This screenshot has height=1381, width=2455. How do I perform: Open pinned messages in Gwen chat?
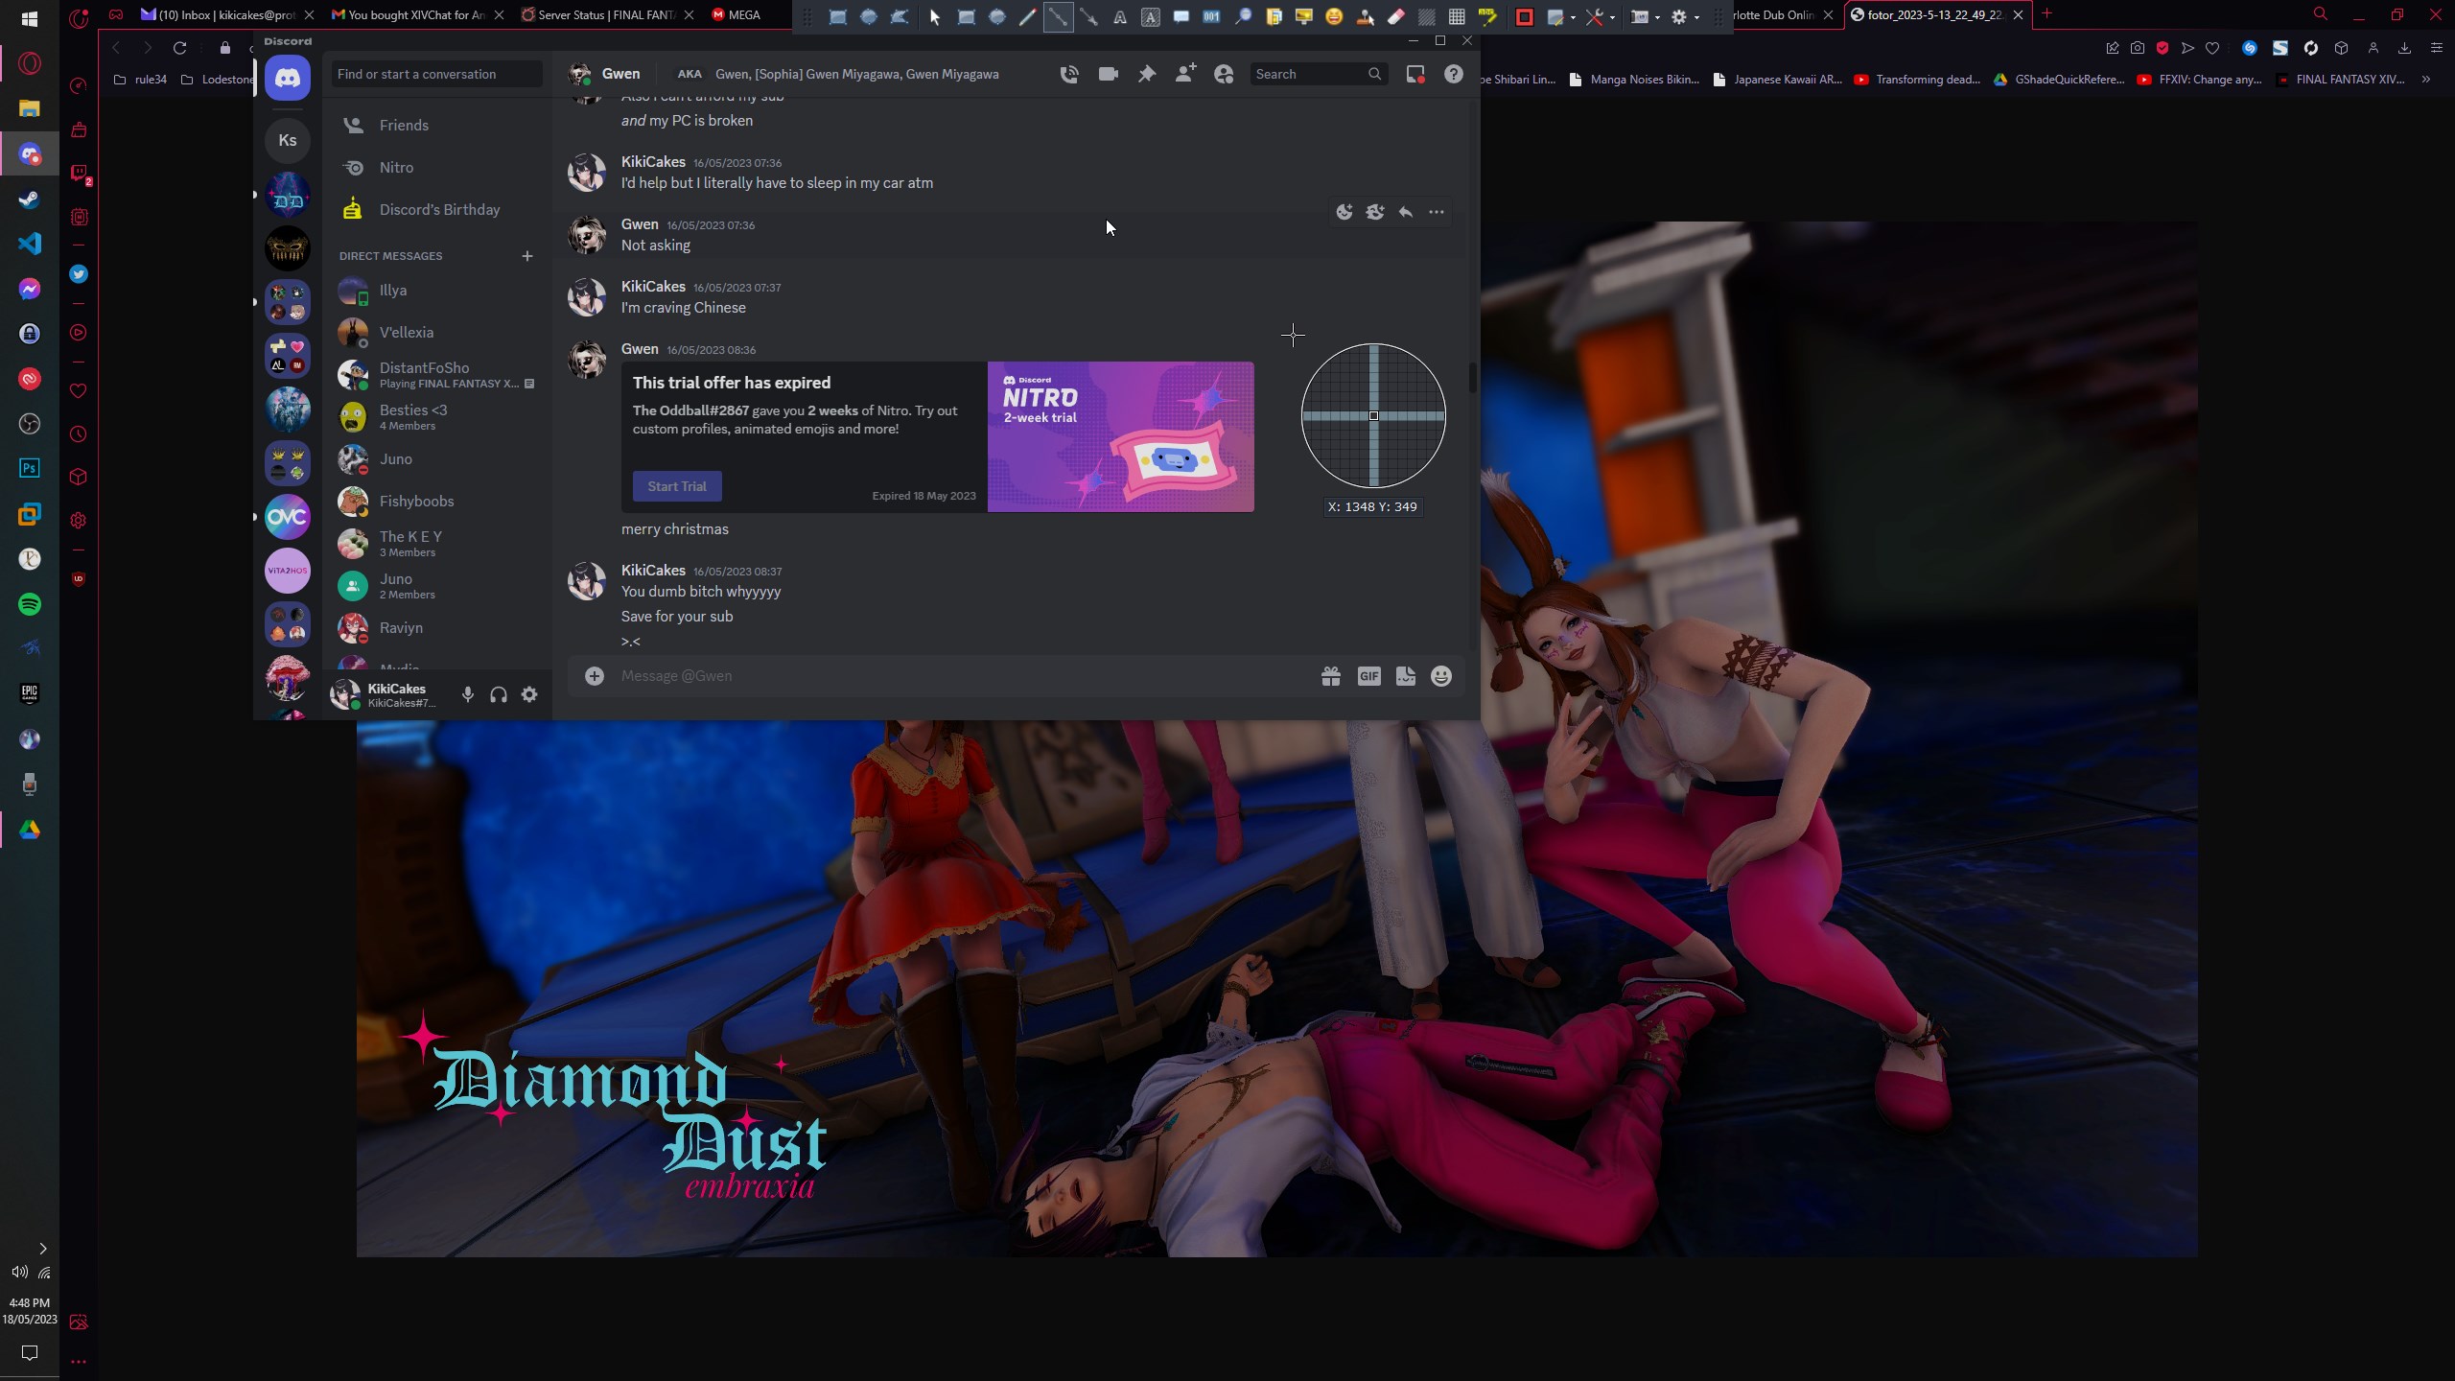[1147, 74]
